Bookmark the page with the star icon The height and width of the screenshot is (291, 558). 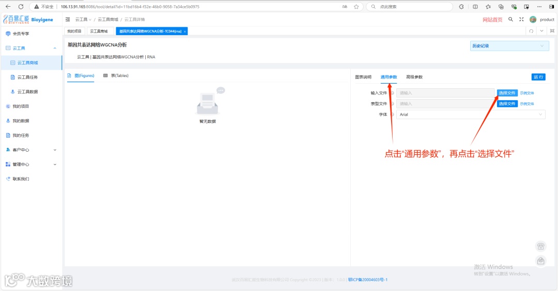[356, 6]
